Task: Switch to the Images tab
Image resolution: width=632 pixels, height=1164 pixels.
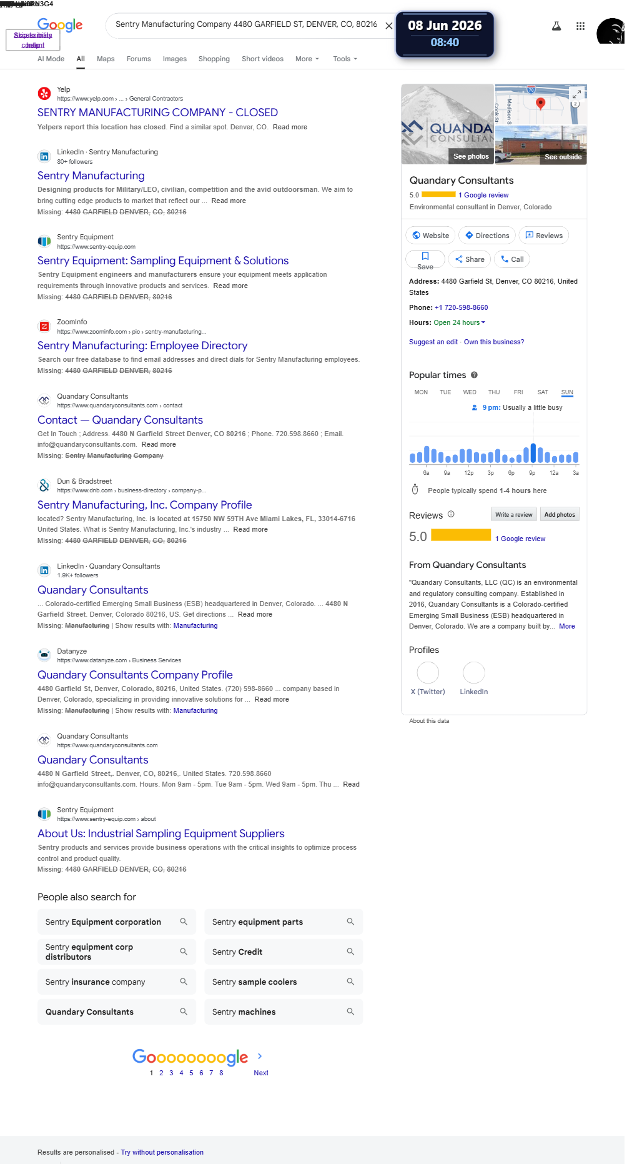Action: (x=175, y=59)
